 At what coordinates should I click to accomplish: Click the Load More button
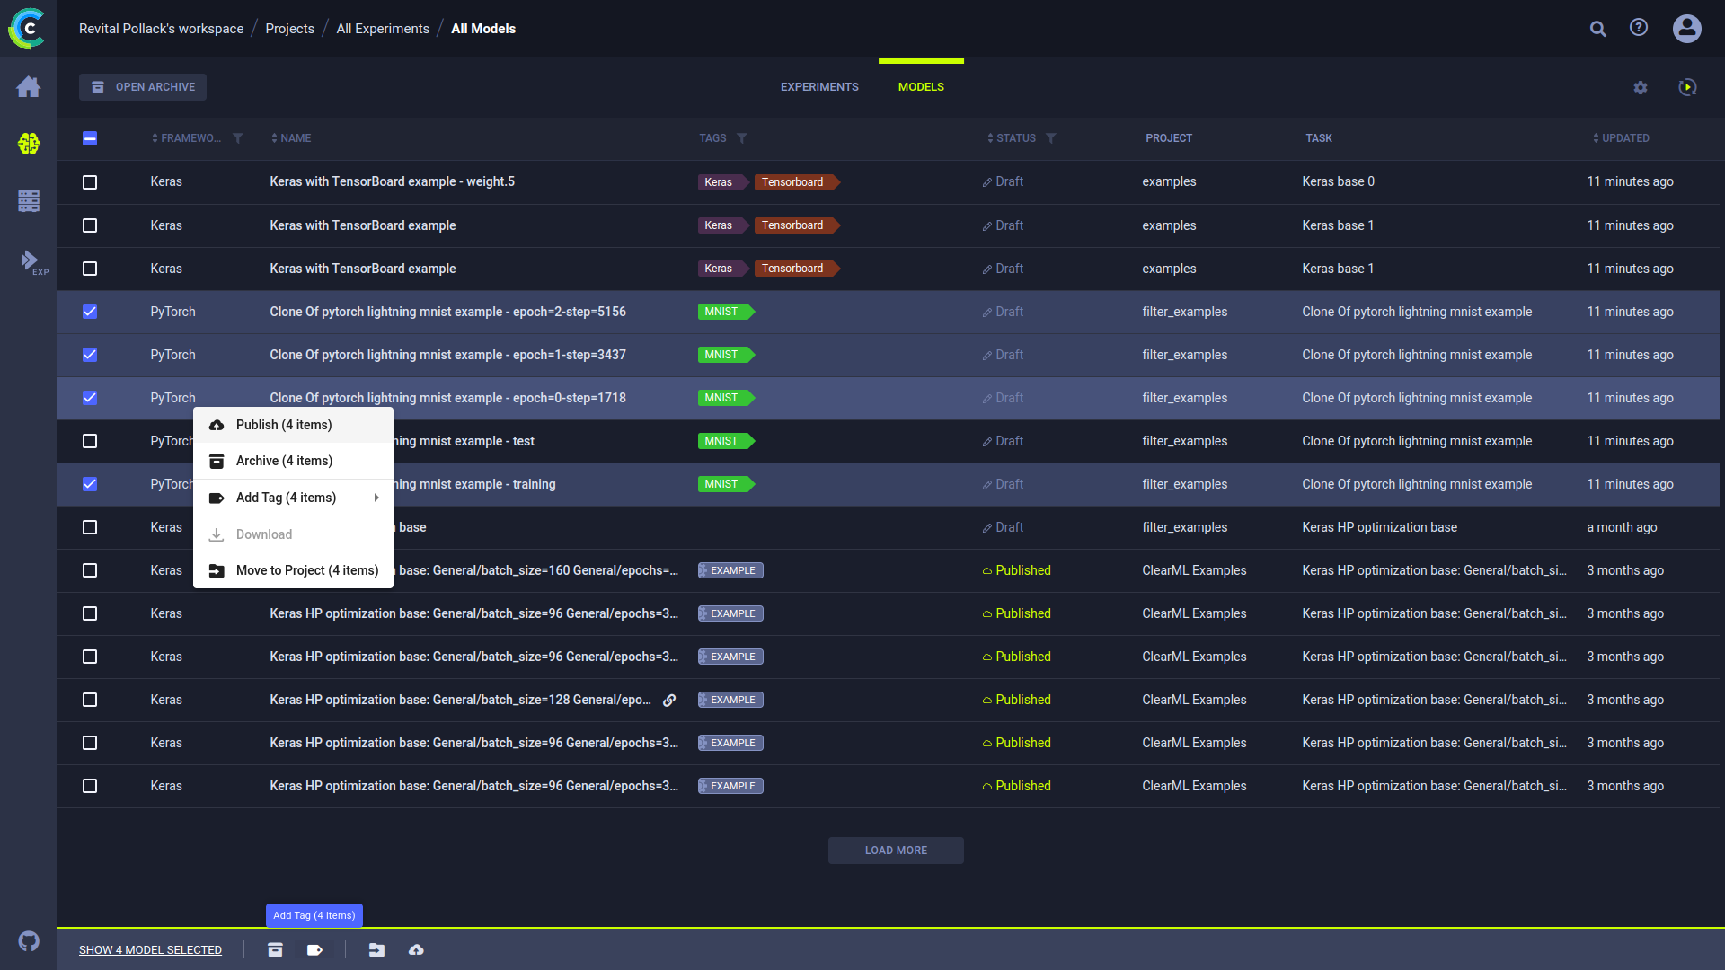pos(896,851)
